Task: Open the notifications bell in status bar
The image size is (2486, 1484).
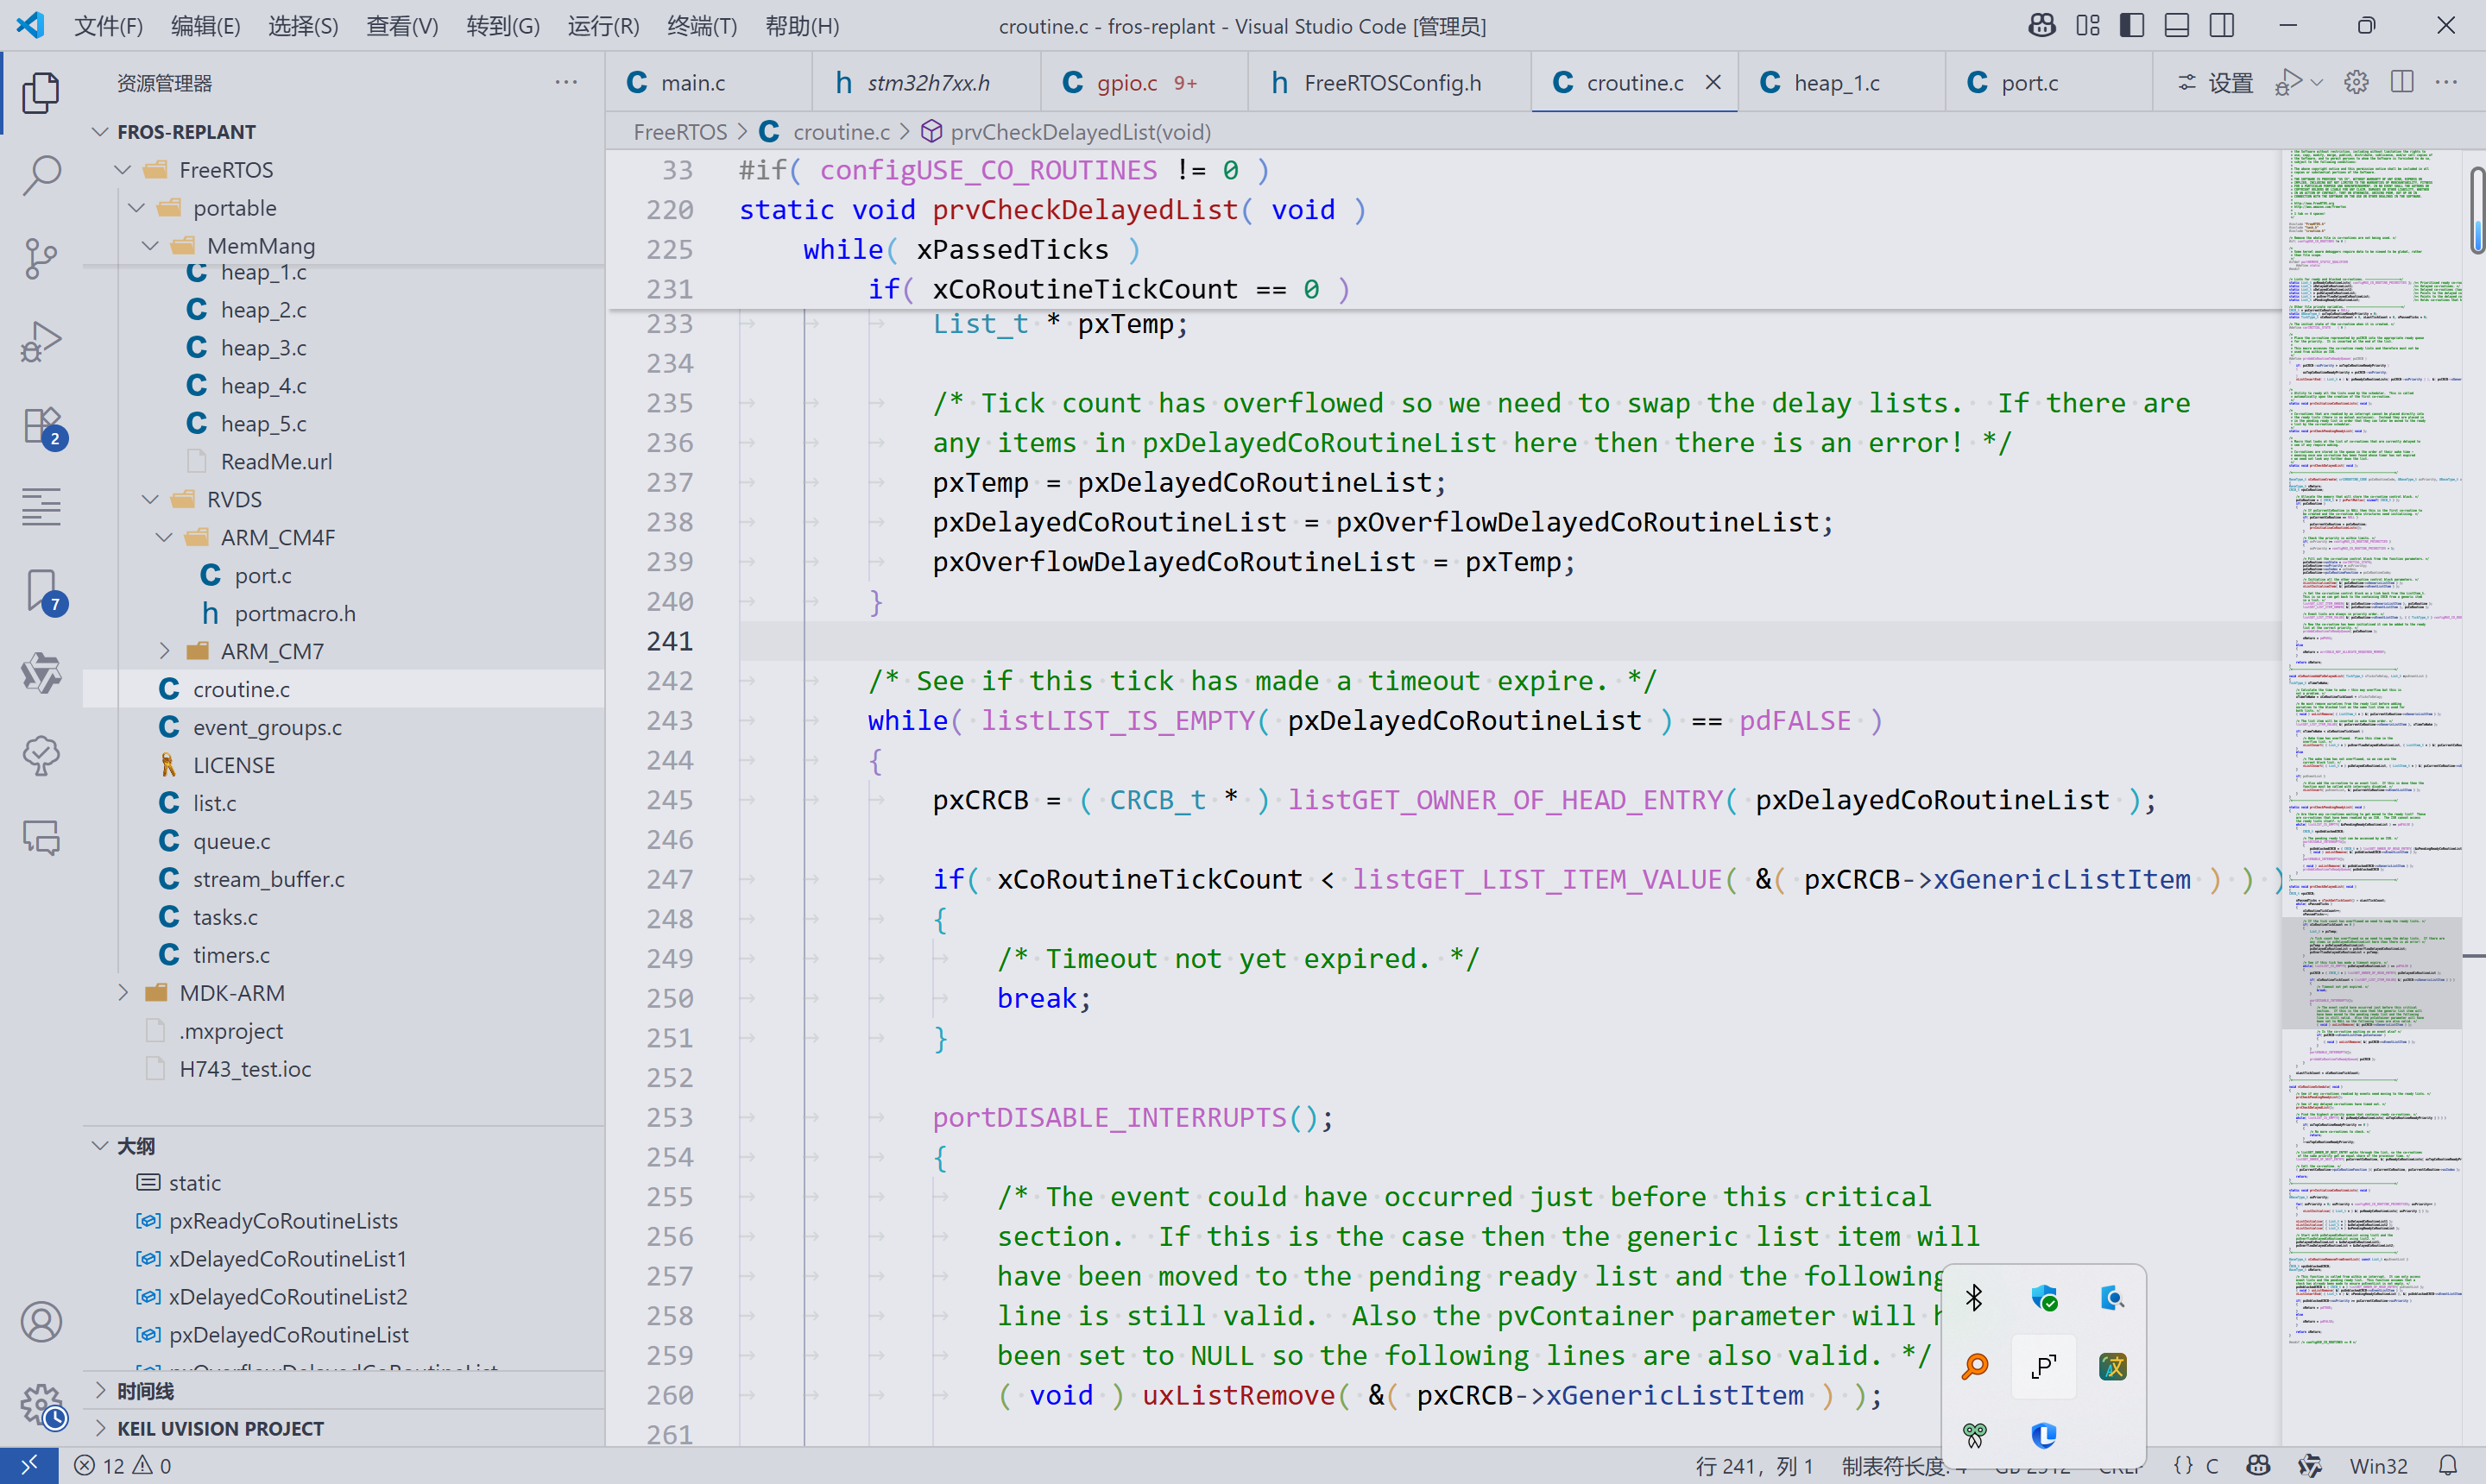Action: [2447, 1465]
